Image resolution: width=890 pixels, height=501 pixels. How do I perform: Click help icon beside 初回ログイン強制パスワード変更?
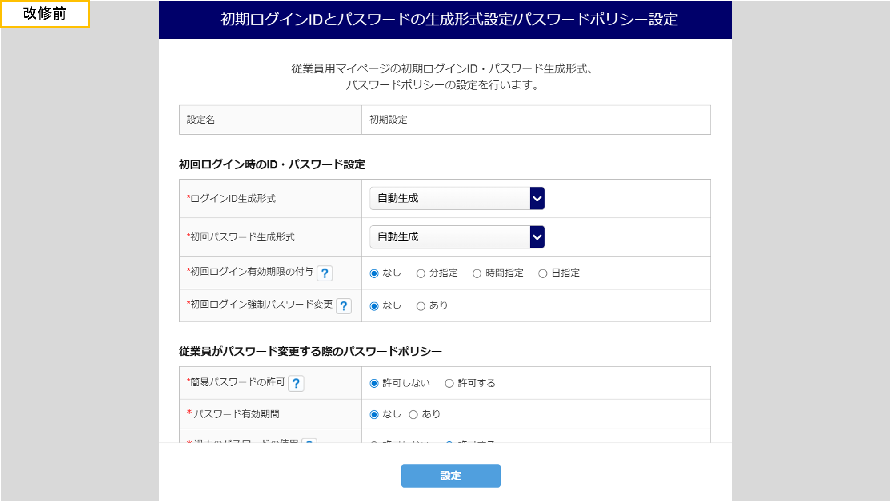pyautogui.click(x=344, y=306)
